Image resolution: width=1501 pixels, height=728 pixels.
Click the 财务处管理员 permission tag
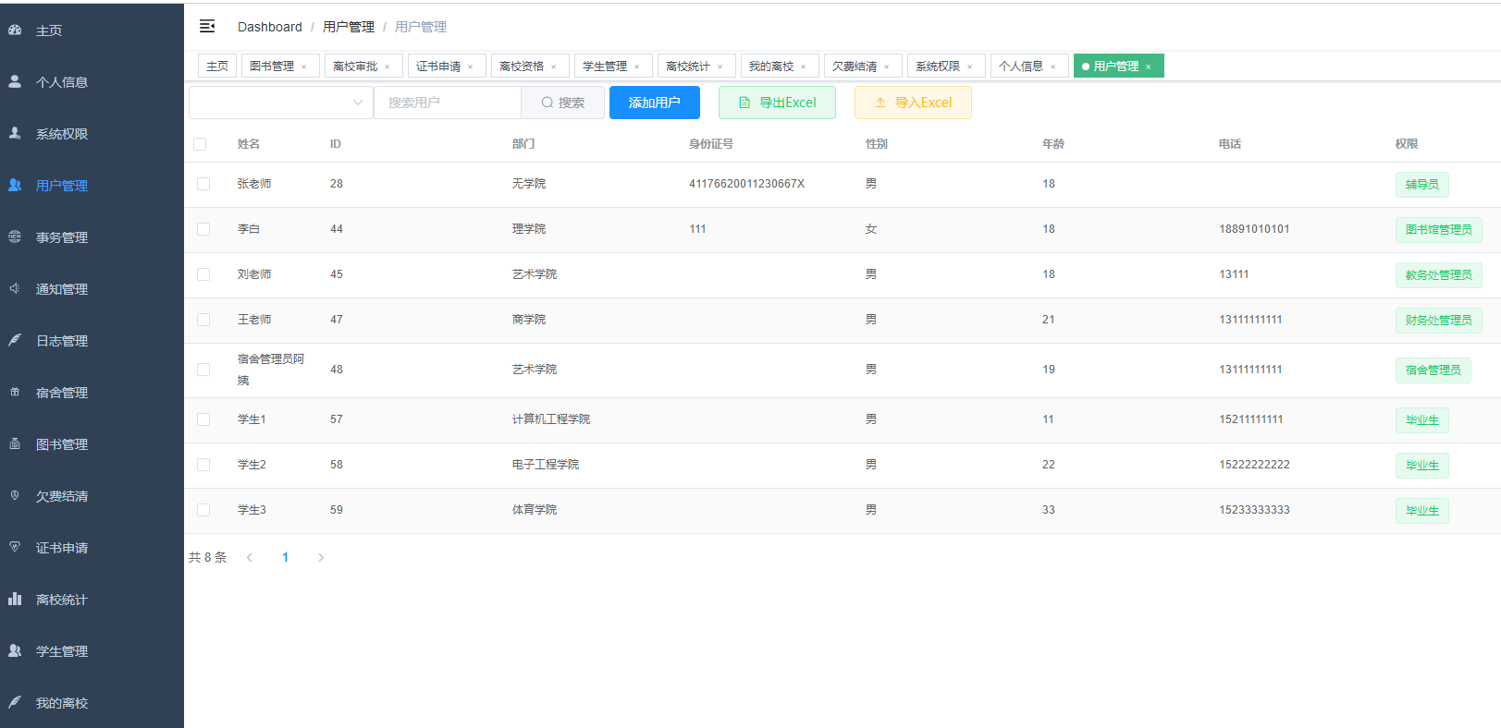tap(1439, 321)
